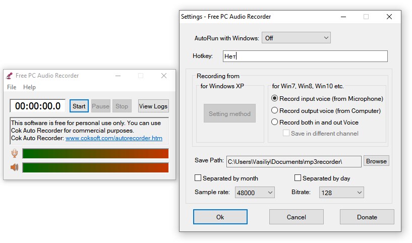The height and width of the screenshot is (243, 412).
Task: Click the speaker output level icon
Action: pos(15,167)
